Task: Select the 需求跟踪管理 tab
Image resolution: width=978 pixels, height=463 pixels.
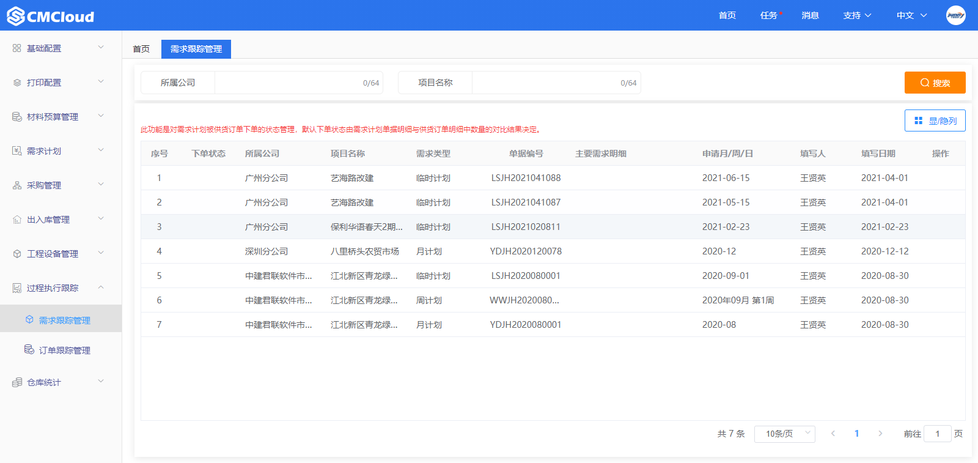Action: click(196, 49)
